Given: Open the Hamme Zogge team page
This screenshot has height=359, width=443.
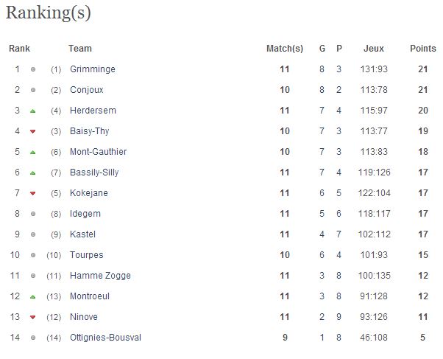Looking at the screenshot, I should pyautogui.click(x=100, y=276).
